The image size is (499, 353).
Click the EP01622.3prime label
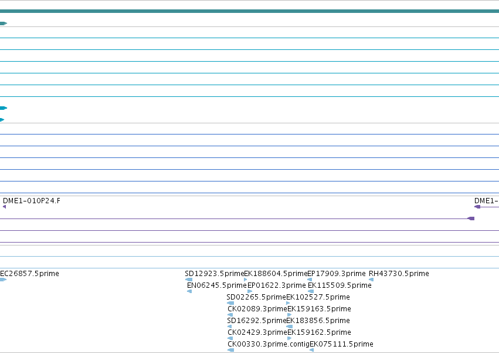click(277, 285)
